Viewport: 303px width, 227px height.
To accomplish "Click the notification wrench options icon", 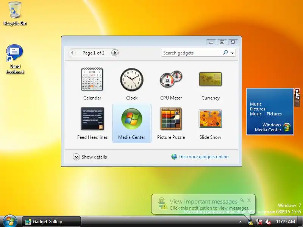I will tap(242, 200).
